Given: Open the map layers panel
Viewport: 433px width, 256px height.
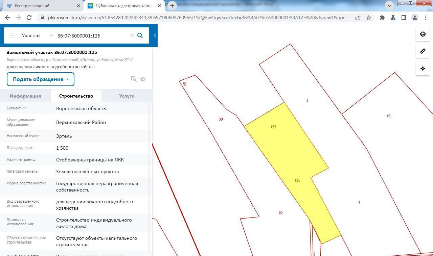Looking at the screenshot, I should click(423, 34).
